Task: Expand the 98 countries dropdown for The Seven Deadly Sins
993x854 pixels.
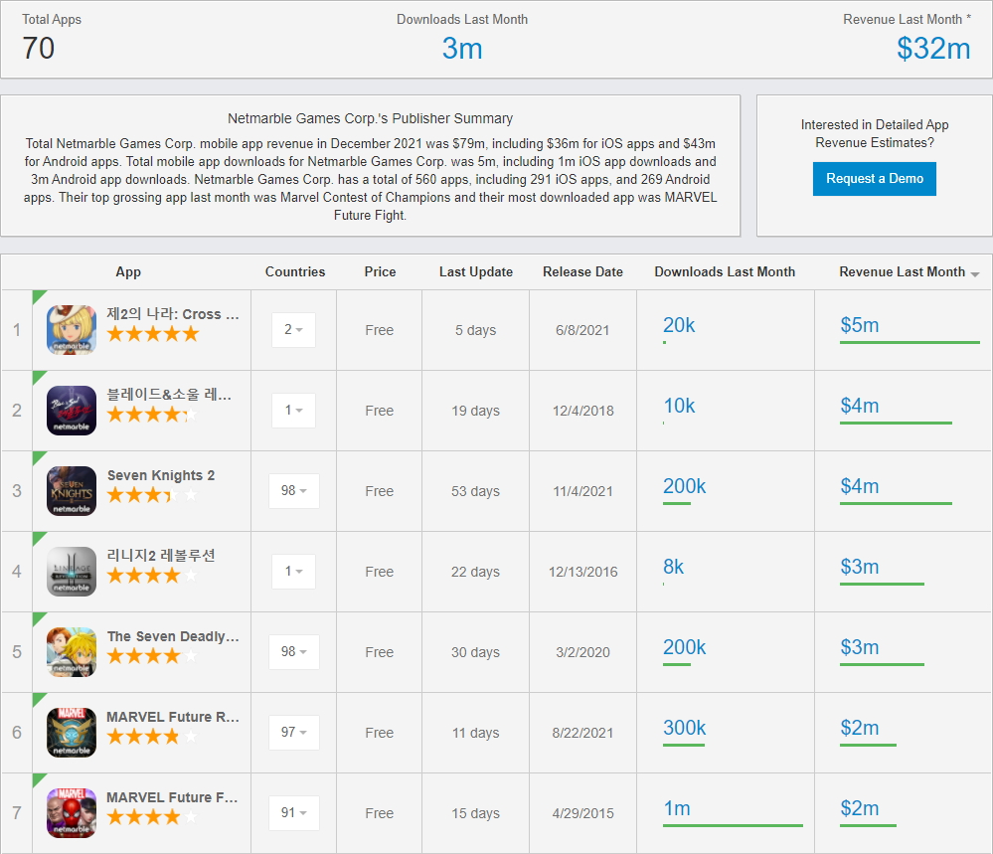Action: pyautogui.click(x=294, y=651)
